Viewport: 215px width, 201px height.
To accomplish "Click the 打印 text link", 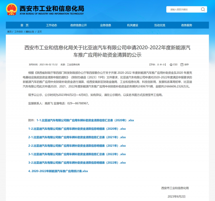I will point(175,65).
